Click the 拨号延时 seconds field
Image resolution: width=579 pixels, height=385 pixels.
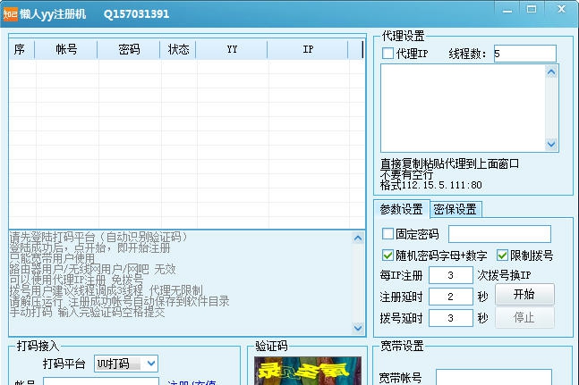[x=450, y=318]
